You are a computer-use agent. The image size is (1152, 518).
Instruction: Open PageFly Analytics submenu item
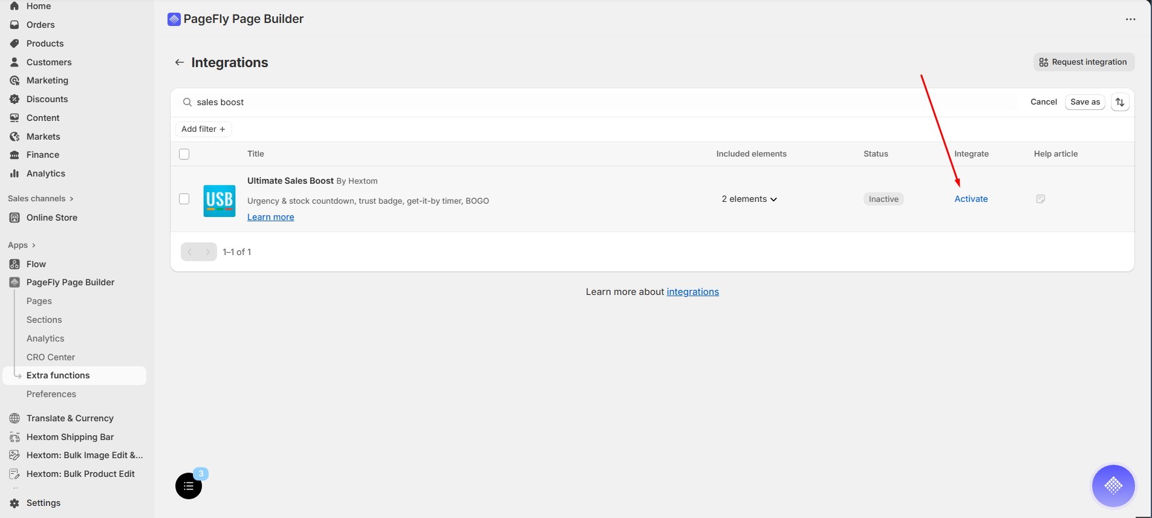45,338
